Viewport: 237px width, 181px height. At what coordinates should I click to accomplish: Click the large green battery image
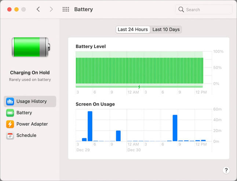click(30, 47)
